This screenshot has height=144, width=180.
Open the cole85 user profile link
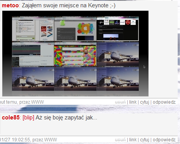(x=11, y=118)
